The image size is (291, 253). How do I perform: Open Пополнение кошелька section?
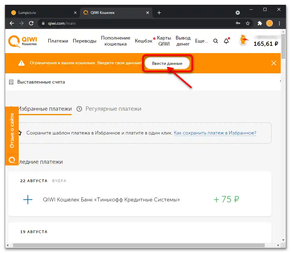pos(116,41)
